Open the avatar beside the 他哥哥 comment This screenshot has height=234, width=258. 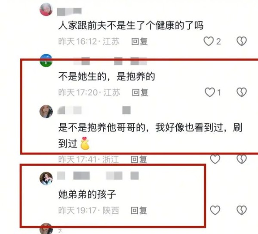(46, 111)
